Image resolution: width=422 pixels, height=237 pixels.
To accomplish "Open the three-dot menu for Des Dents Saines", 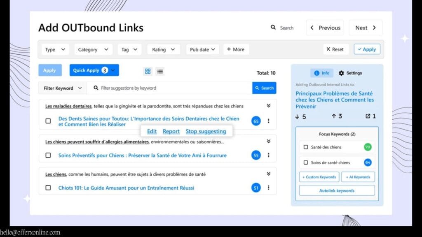I will 269,121.
